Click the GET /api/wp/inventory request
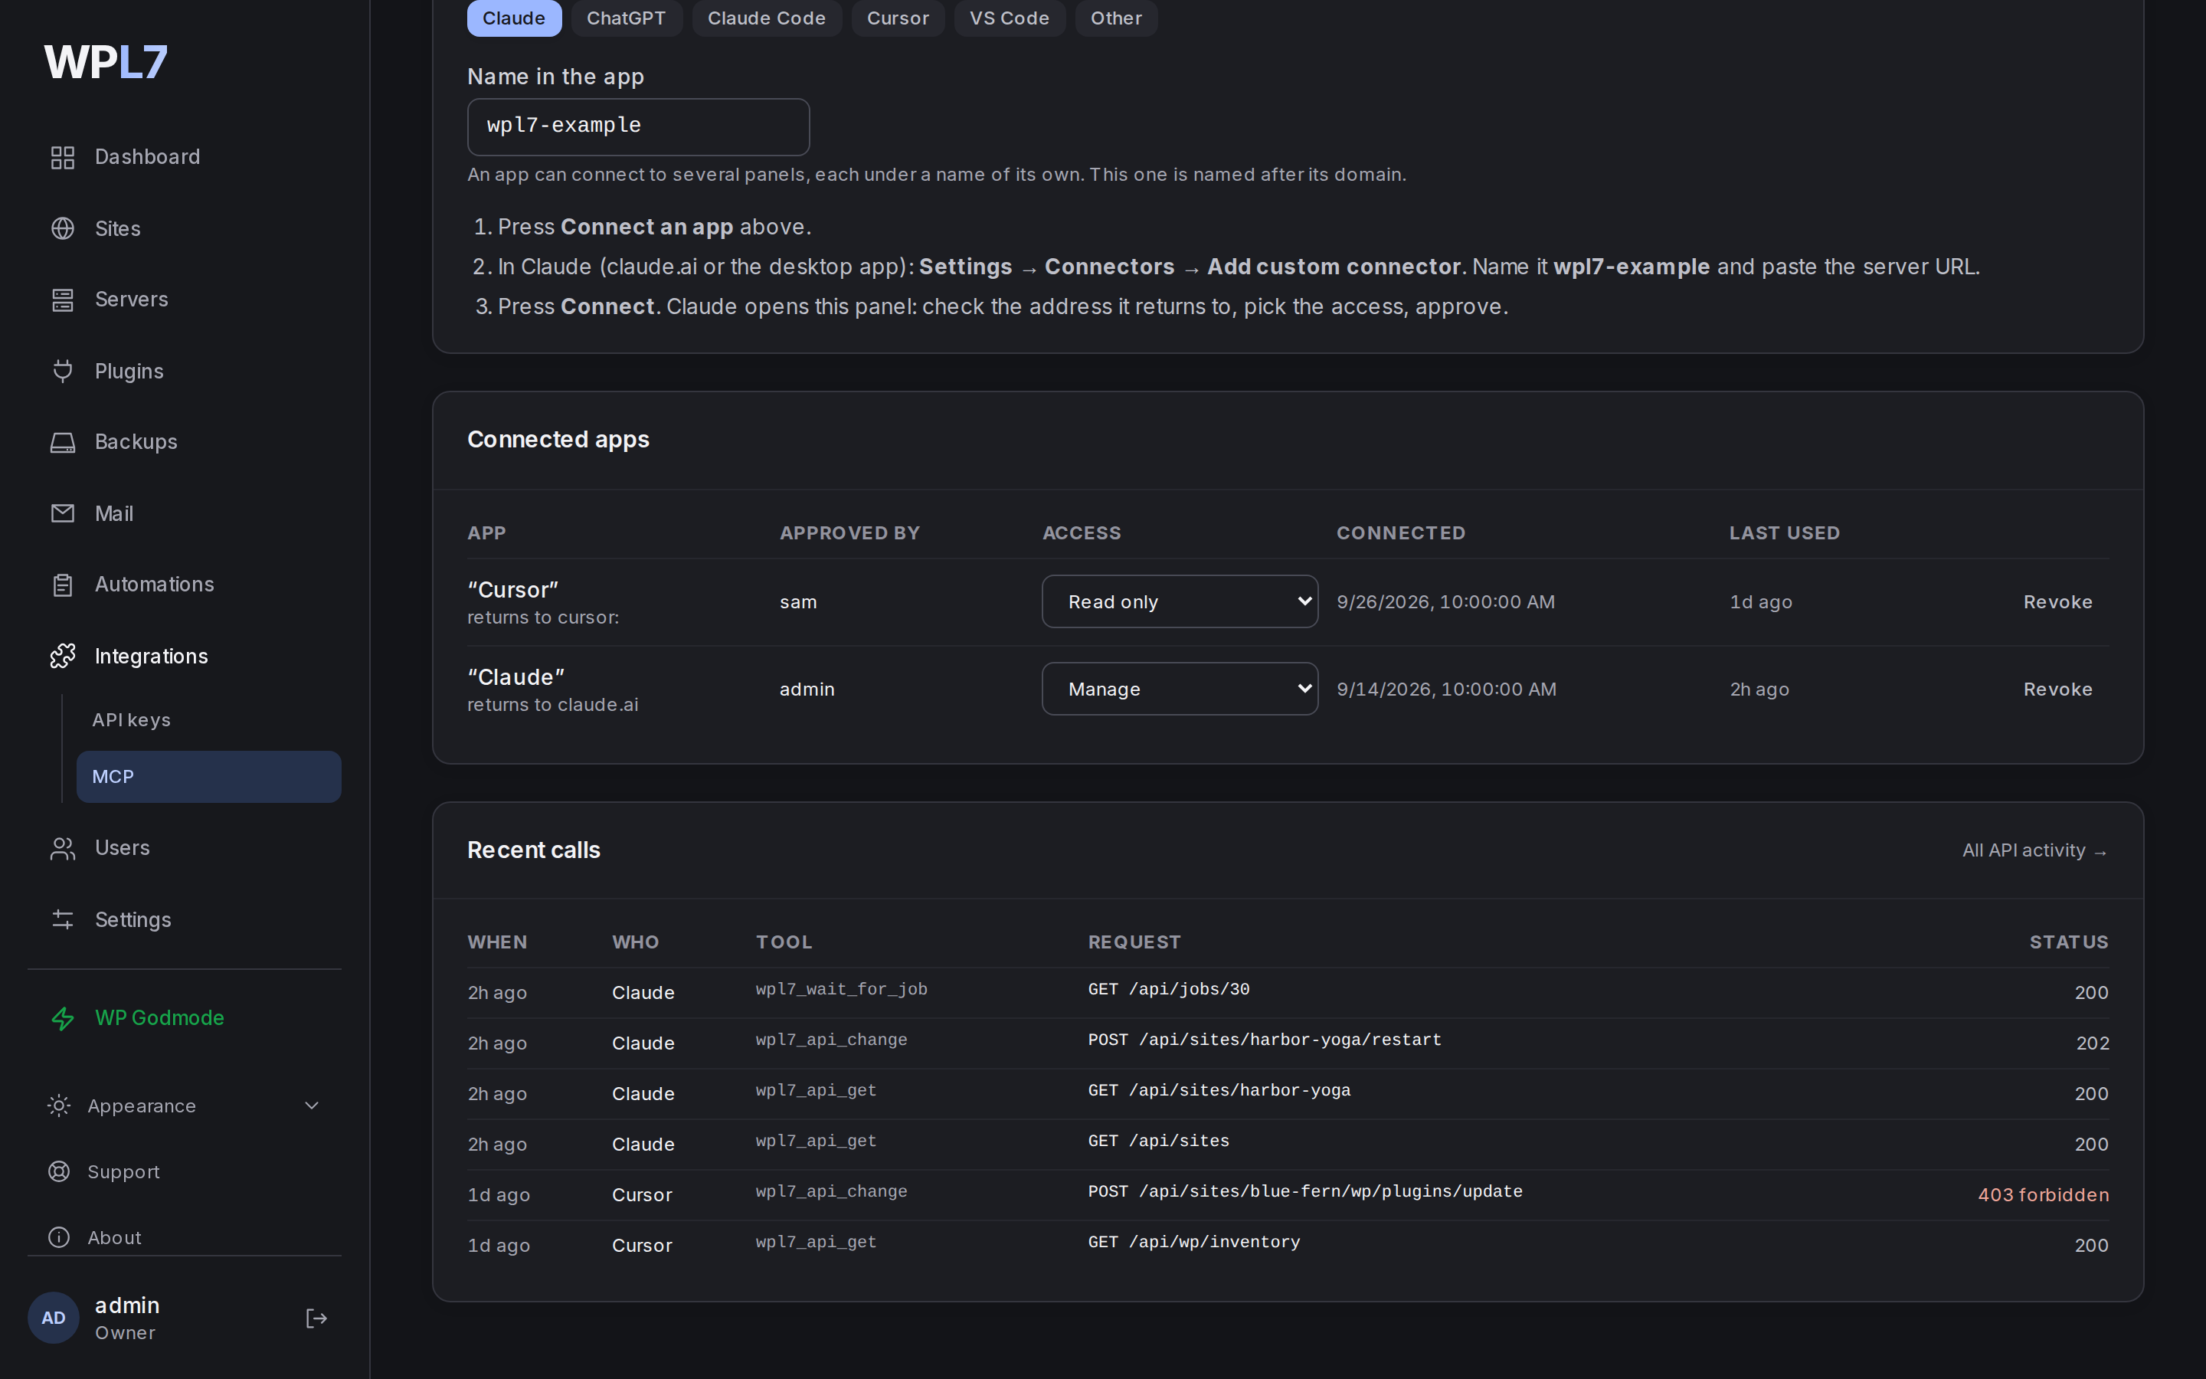2206x1379 pixels. (x=1194, y=1242)
